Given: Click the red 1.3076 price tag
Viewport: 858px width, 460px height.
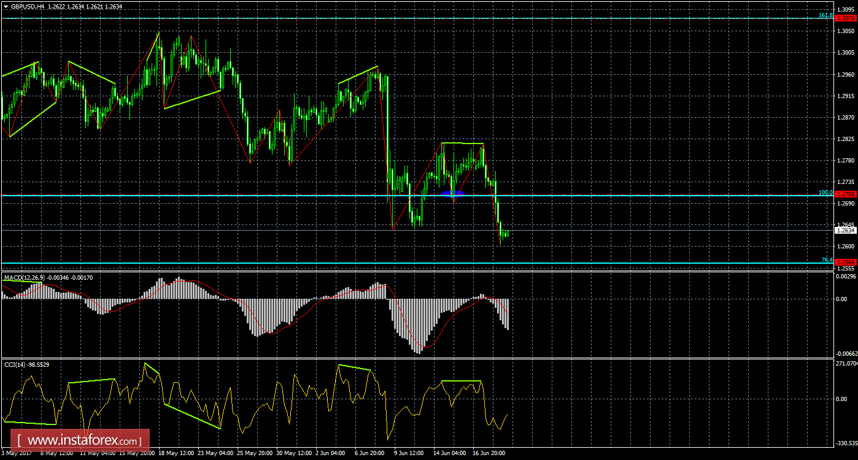Looking at the screenshot, I should [x=845, y=18].
